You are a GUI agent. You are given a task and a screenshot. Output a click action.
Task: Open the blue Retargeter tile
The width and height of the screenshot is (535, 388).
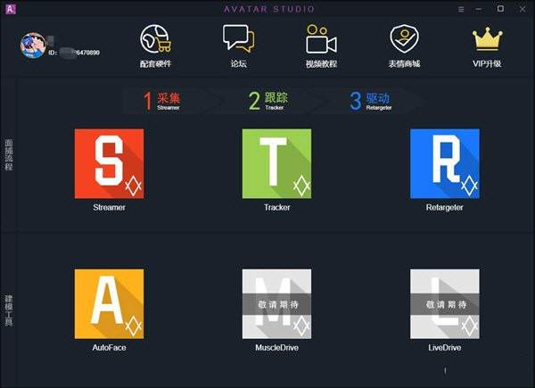[444, 163]
